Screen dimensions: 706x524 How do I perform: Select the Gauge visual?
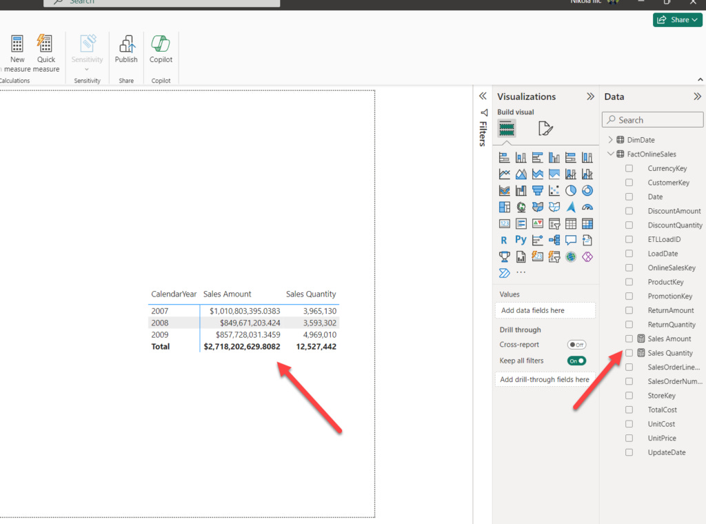click(587, 207)
